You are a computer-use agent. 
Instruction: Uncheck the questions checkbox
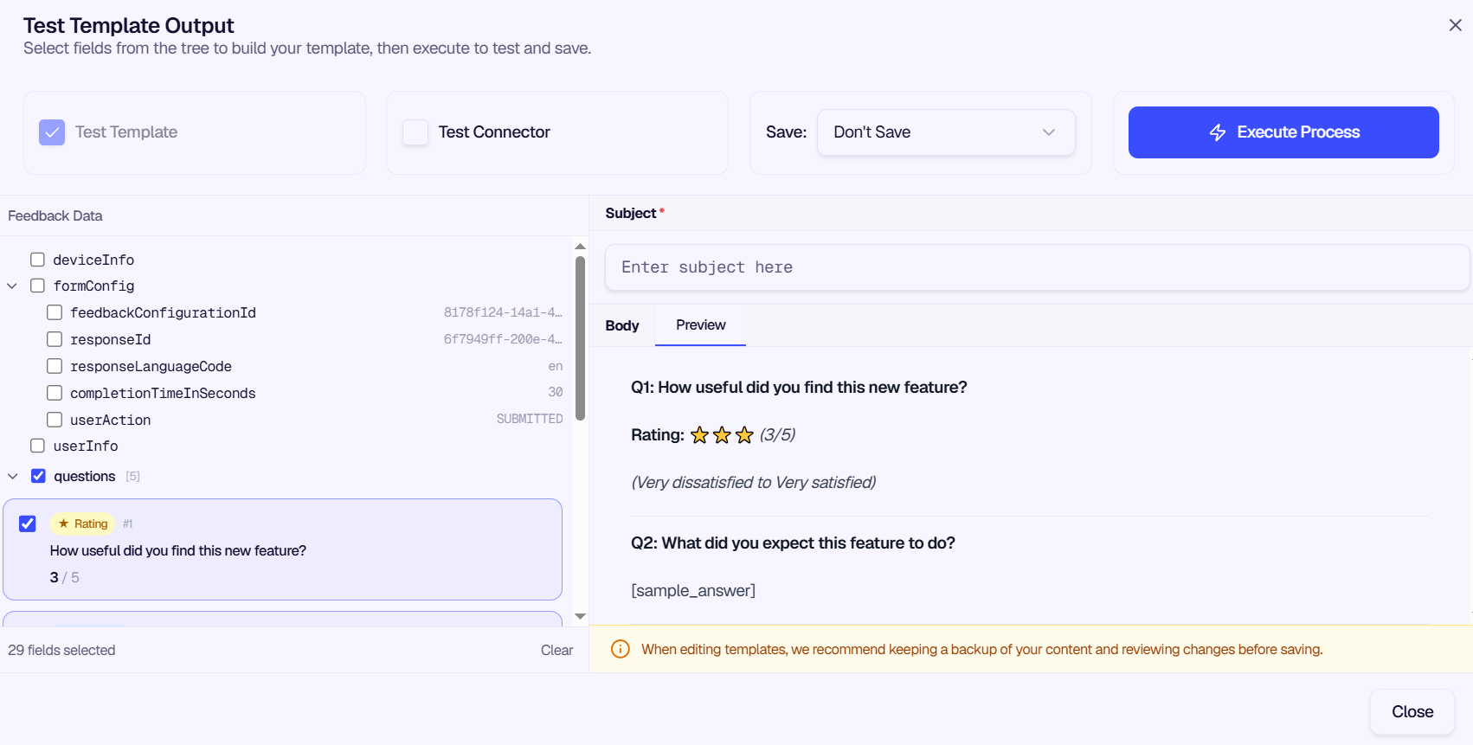[38, 476]
